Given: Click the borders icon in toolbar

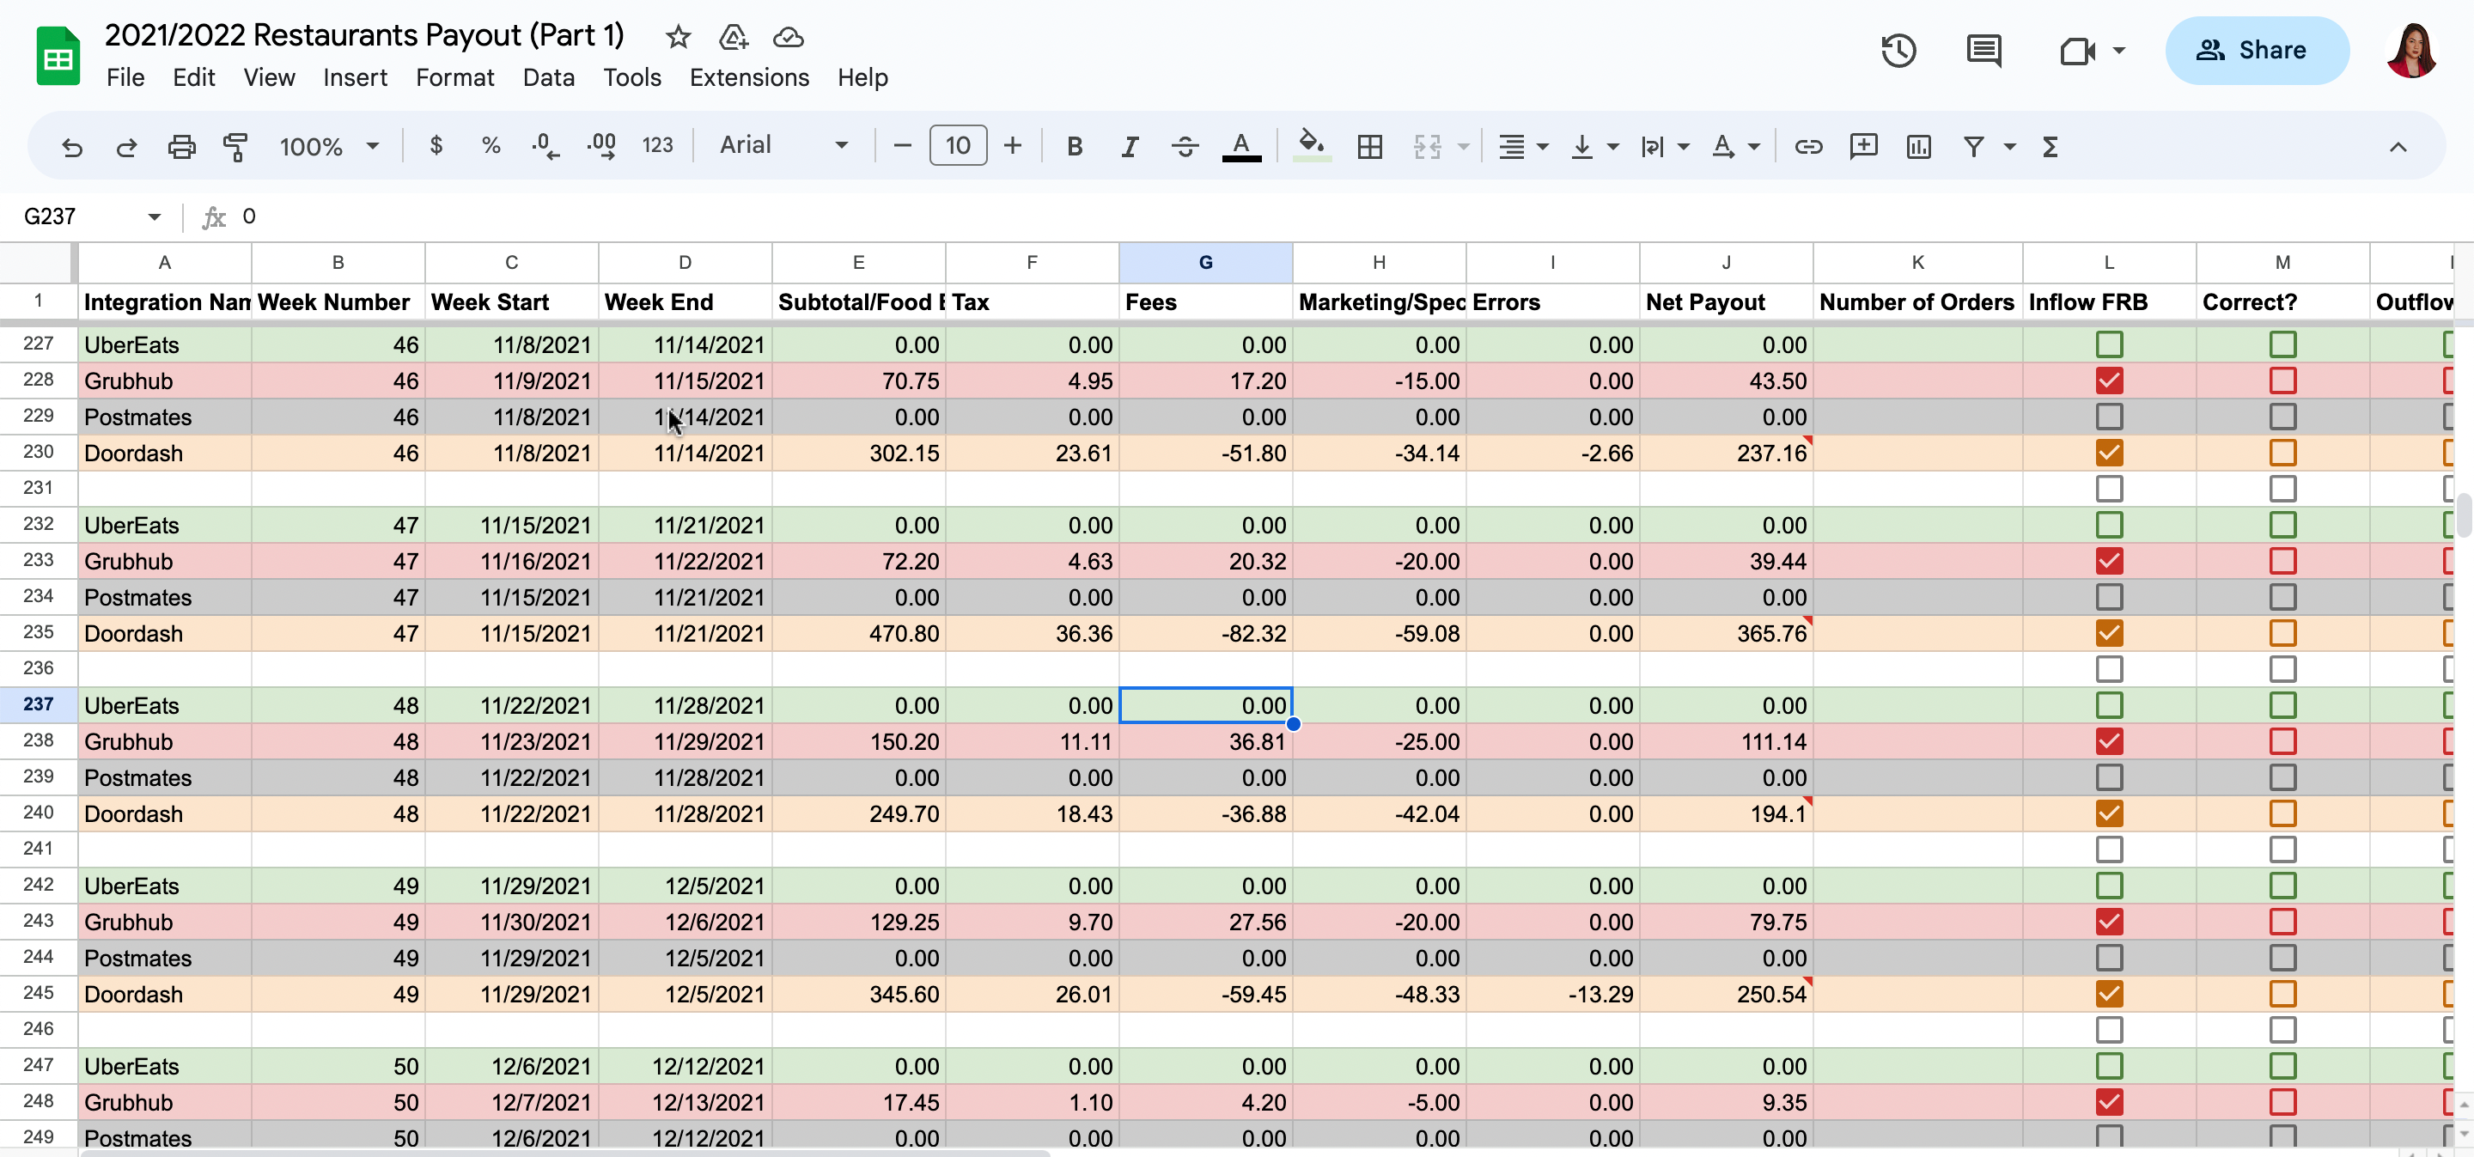Looking at the screenshot, I should (1369, 146).
